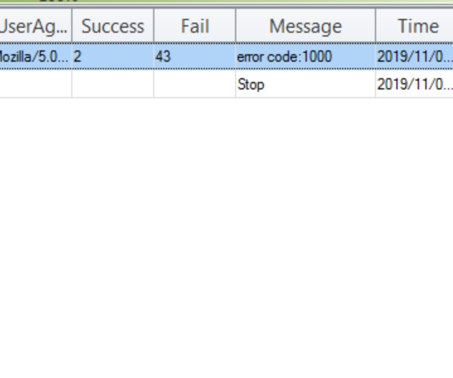The width and height of the screenshot is (453, 378).
Task: Click blank list area below the rows
Action: (227, 239)
